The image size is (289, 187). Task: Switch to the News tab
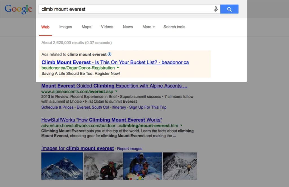coord(128,27)
